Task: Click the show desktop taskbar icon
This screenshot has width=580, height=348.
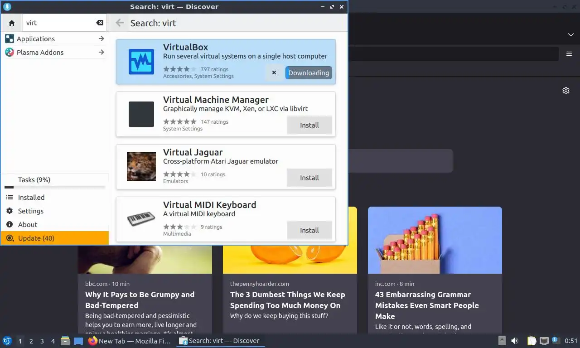Action: [78, 341]
